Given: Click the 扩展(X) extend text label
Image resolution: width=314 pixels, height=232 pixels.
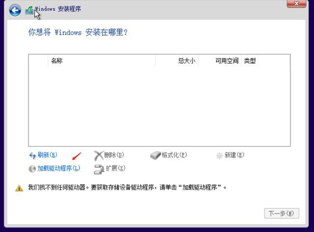Looking at the screenshot, I should (115, 168).
